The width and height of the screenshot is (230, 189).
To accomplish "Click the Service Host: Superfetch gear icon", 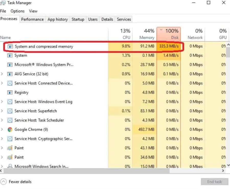I will point(9,111).
